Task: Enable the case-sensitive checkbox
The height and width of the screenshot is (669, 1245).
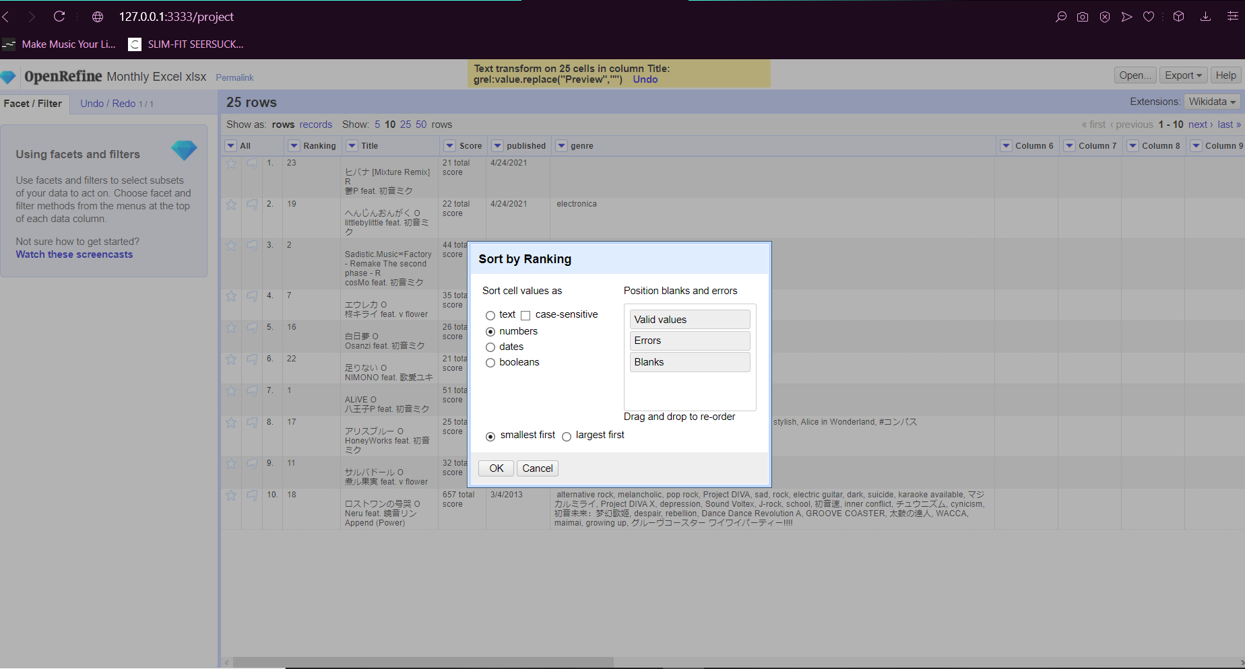Action: [x=525, y=315]
